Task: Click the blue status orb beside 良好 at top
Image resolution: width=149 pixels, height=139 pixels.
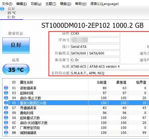Action: (x=2, y=9)
